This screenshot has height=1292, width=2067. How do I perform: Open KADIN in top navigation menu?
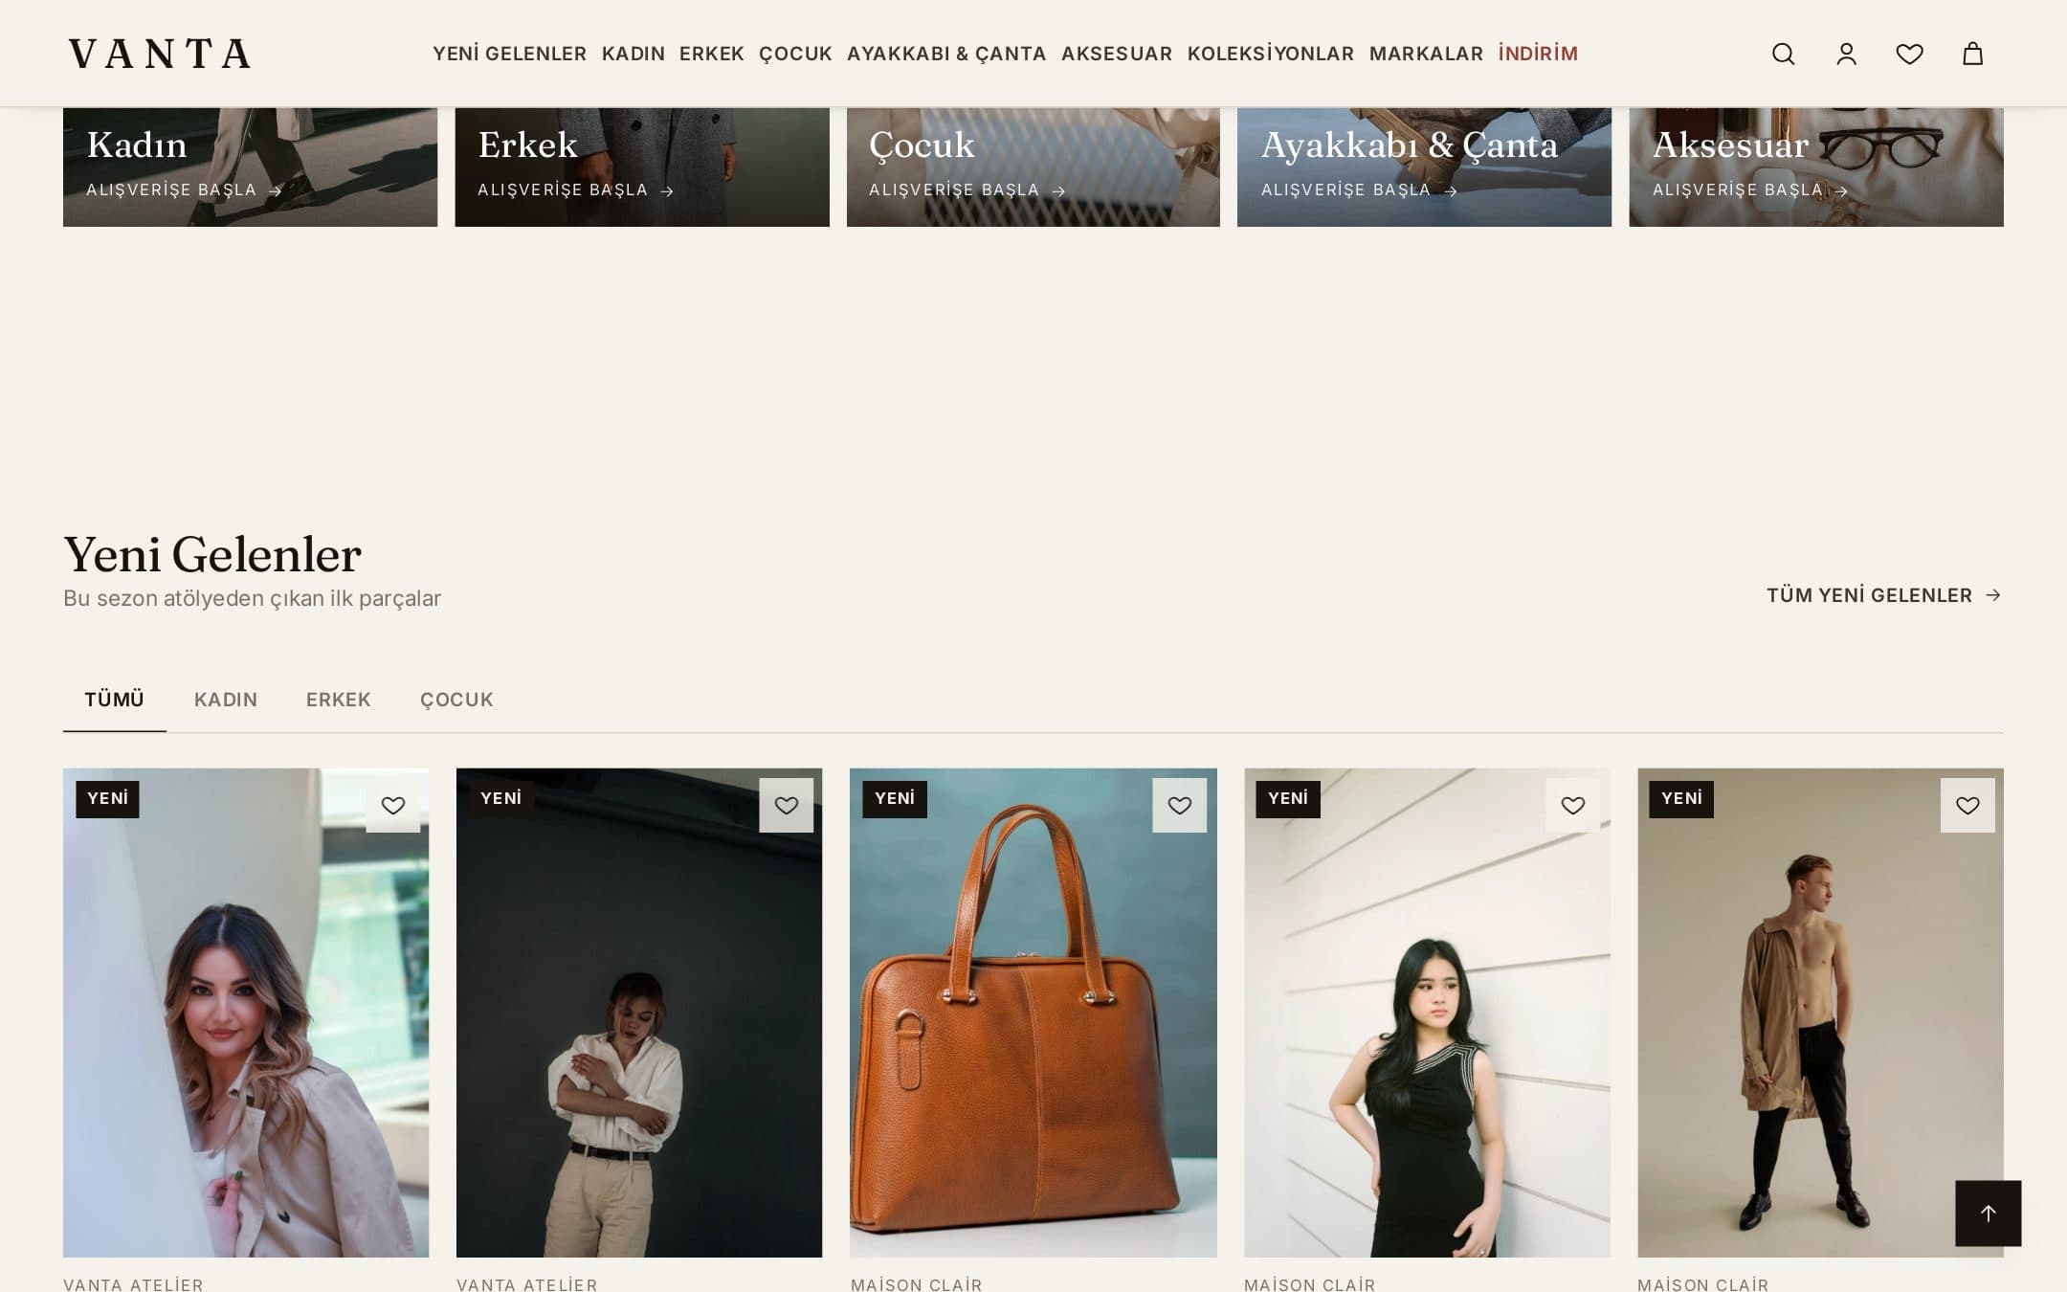(x=633, y=54)
